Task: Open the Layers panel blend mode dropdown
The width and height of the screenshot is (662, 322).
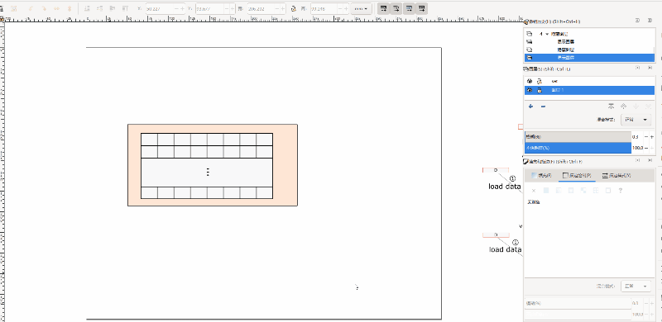Action: pos(636,120)
